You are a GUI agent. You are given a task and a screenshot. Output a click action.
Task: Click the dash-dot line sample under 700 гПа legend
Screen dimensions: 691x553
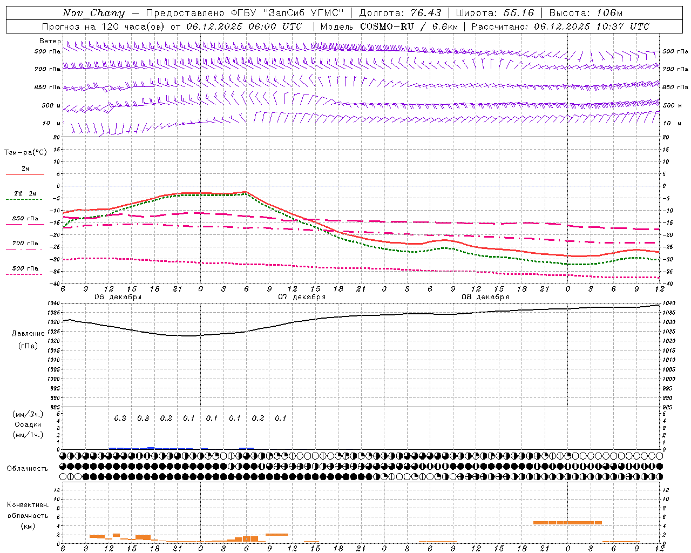click(x=24, y=249)
